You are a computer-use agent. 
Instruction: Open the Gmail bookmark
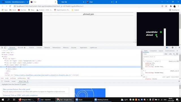pos(13,10)
